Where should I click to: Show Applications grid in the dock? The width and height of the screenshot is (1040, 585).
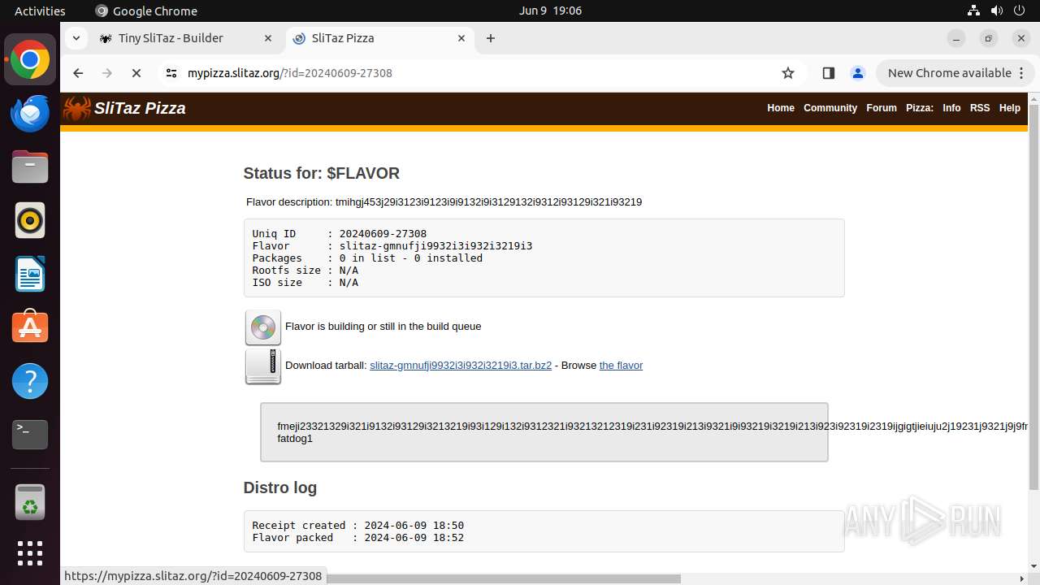30,553
